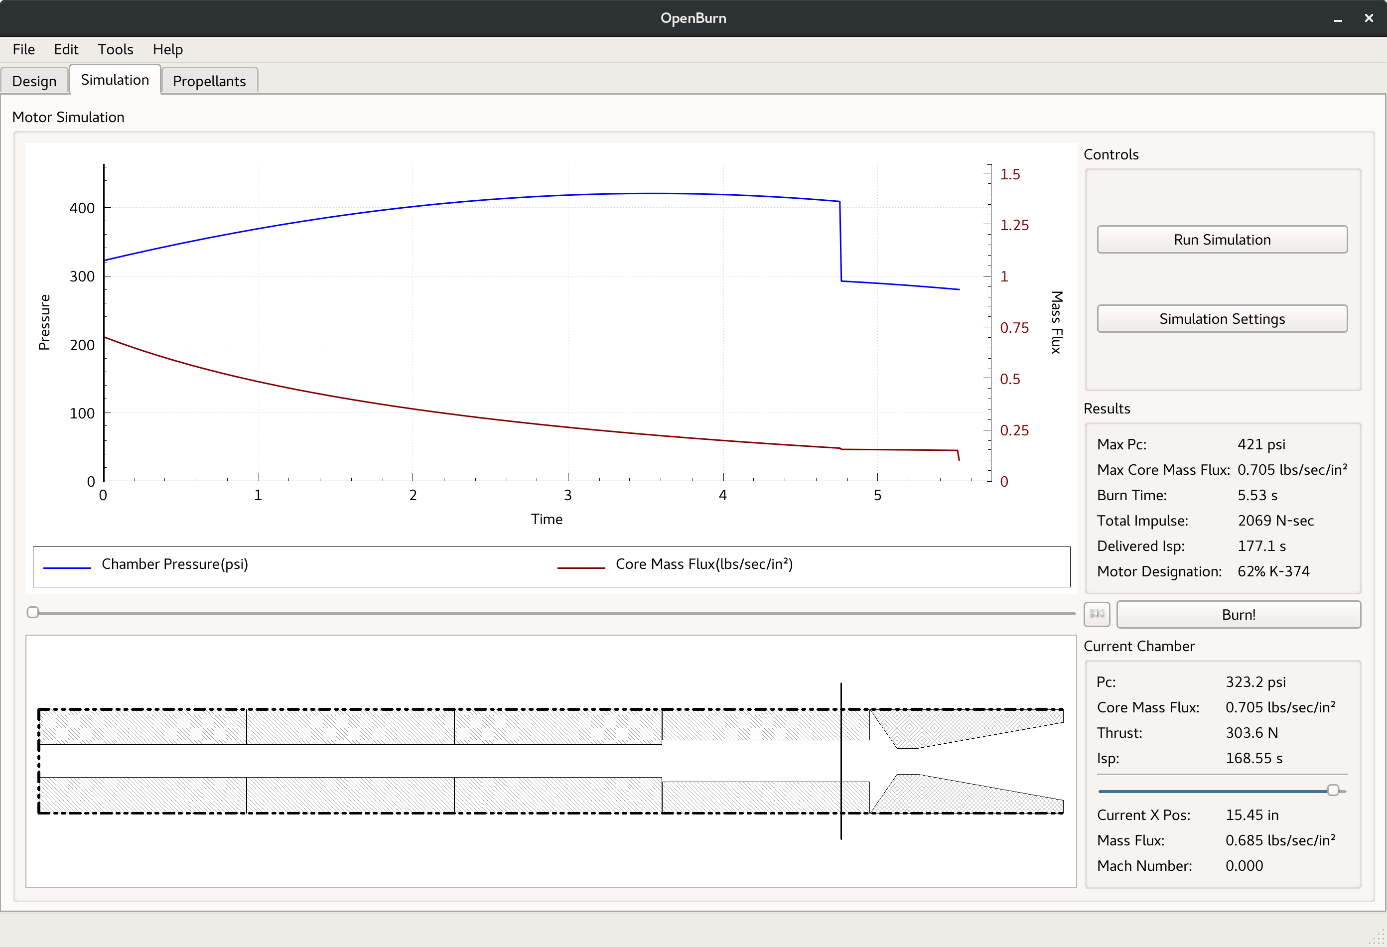1387x947 pixels.
Task: Switch to the Propellants tab
Action: (x=209, y=81)
